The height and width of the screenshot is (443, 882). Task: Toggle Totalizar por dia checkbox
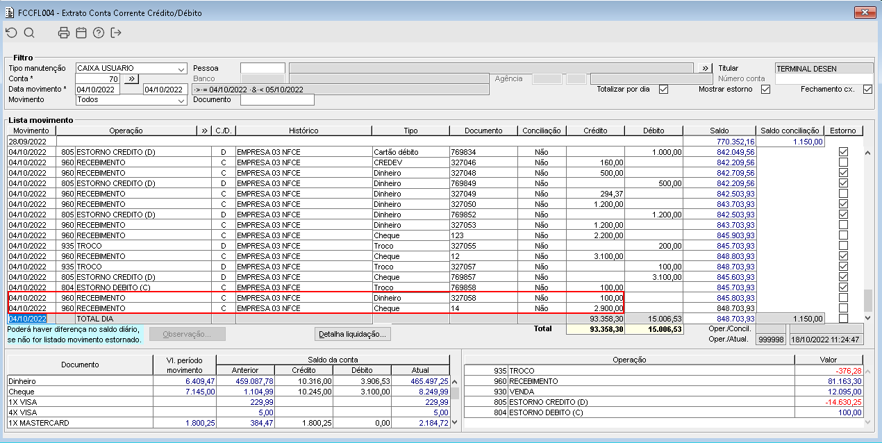pos(663,90)
